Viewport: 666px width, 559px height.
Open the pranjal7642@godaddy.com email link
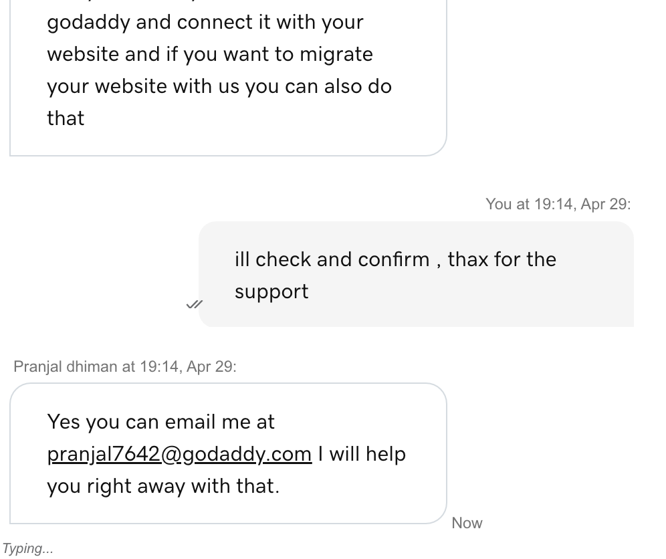coord(179,454)
